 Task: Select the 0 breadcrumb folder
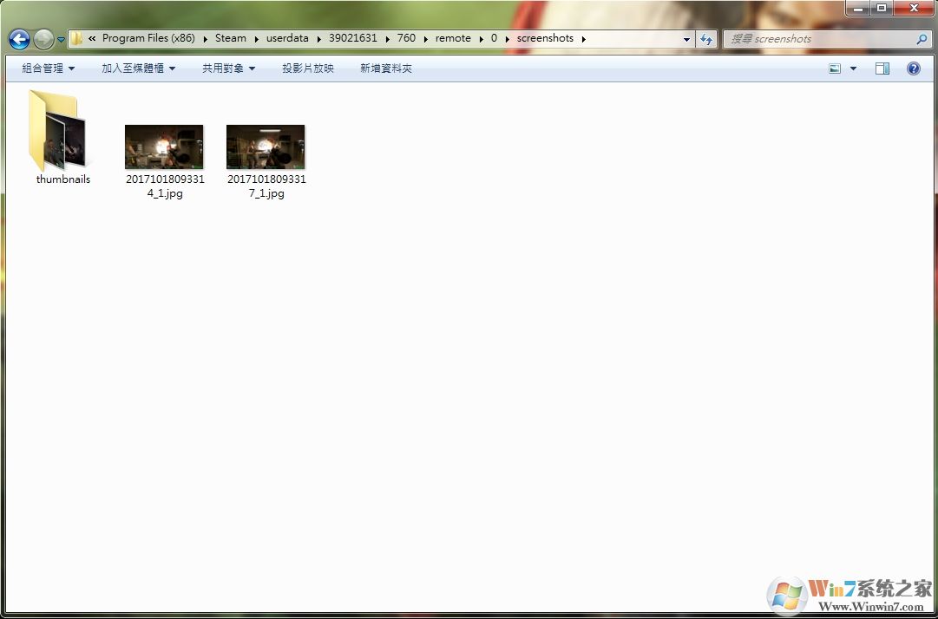(x=494, y=38)
